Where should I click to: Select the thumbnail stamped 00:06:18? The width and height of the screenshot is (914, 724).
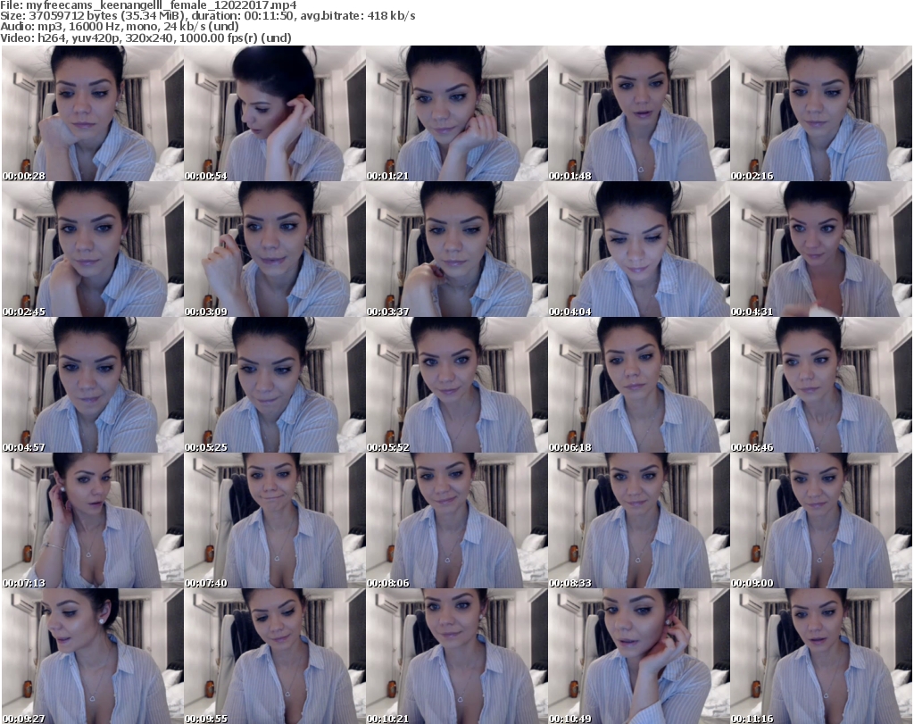(638, 386)
